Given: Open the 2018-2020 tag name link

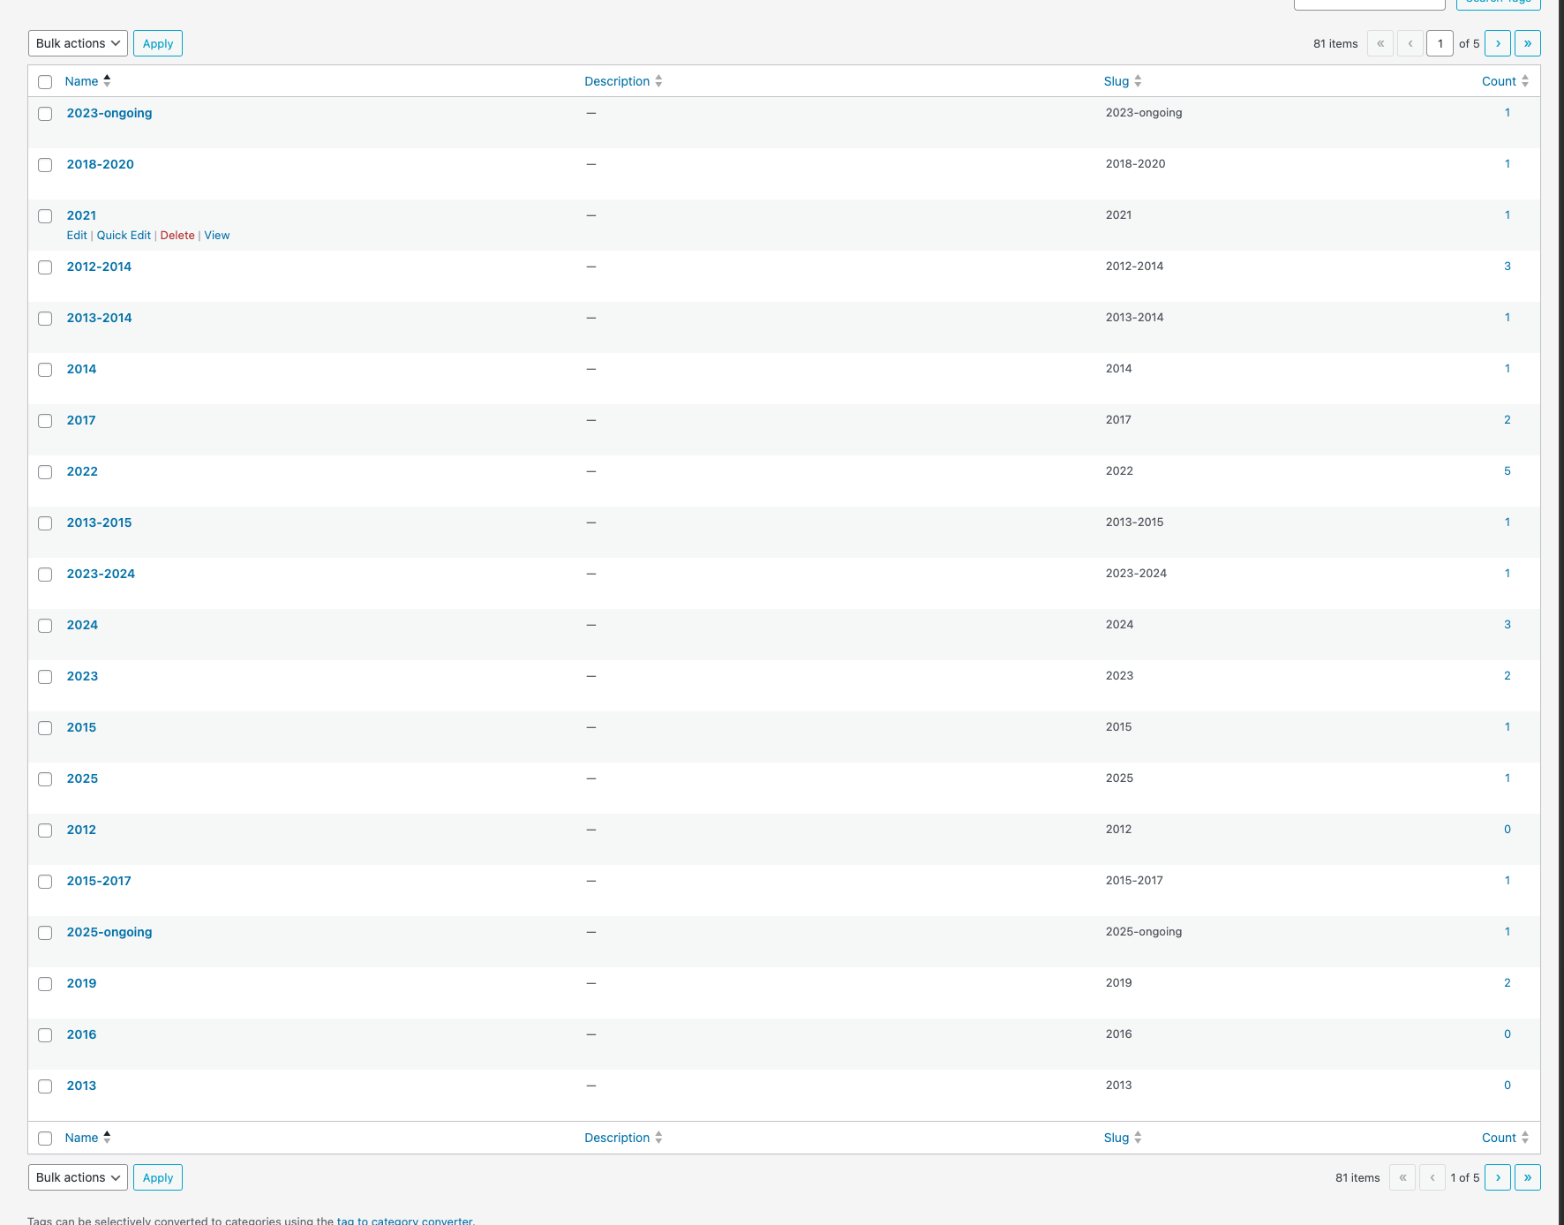Looking at the screenshot, I should (100, 164).
